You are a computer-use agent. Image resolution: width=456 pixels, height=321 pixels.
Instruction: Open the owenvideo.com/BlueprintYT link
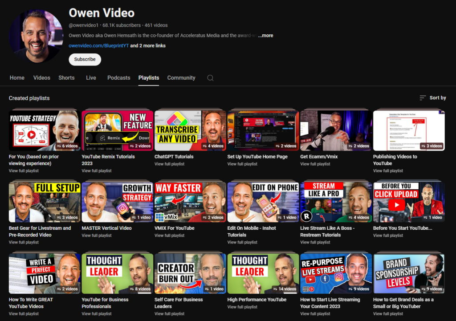point(98,46)
